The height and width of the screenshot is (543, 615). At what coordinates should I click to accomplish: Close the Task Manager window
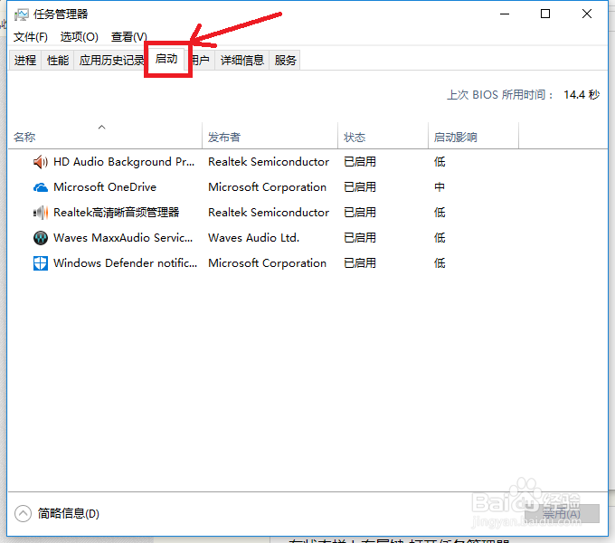587,14
